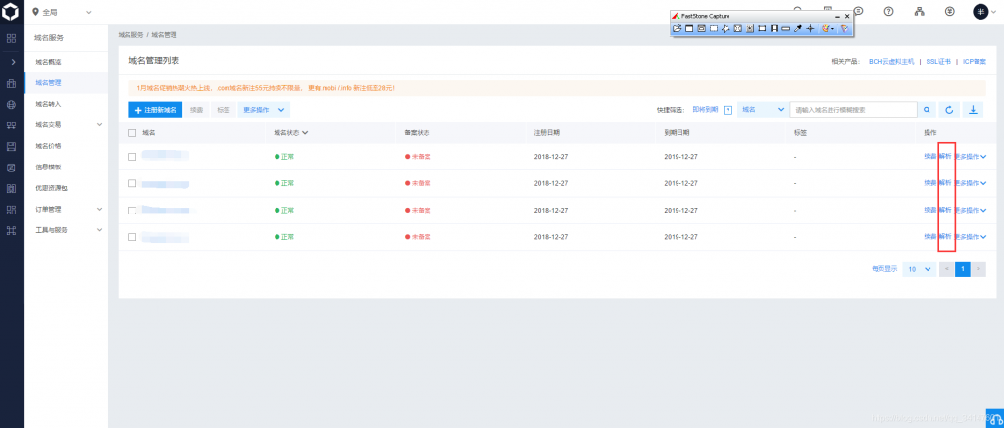1004x428 pixels.
Task: Tick the select-all checkbox in 域名 header
Action: pos(132,132)
